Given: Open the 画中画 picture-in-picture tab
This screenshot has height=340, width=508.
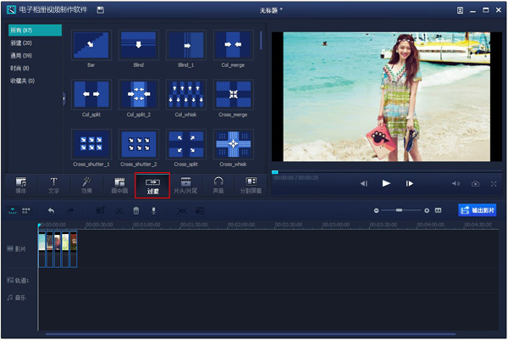Looking at the screenshot, I should (x=119, y=185).
